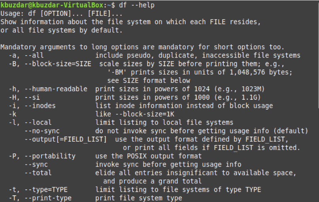Click the '-t, --type=TYPE' option text
This screenshot has height=202, width=319.
(38, 190)
